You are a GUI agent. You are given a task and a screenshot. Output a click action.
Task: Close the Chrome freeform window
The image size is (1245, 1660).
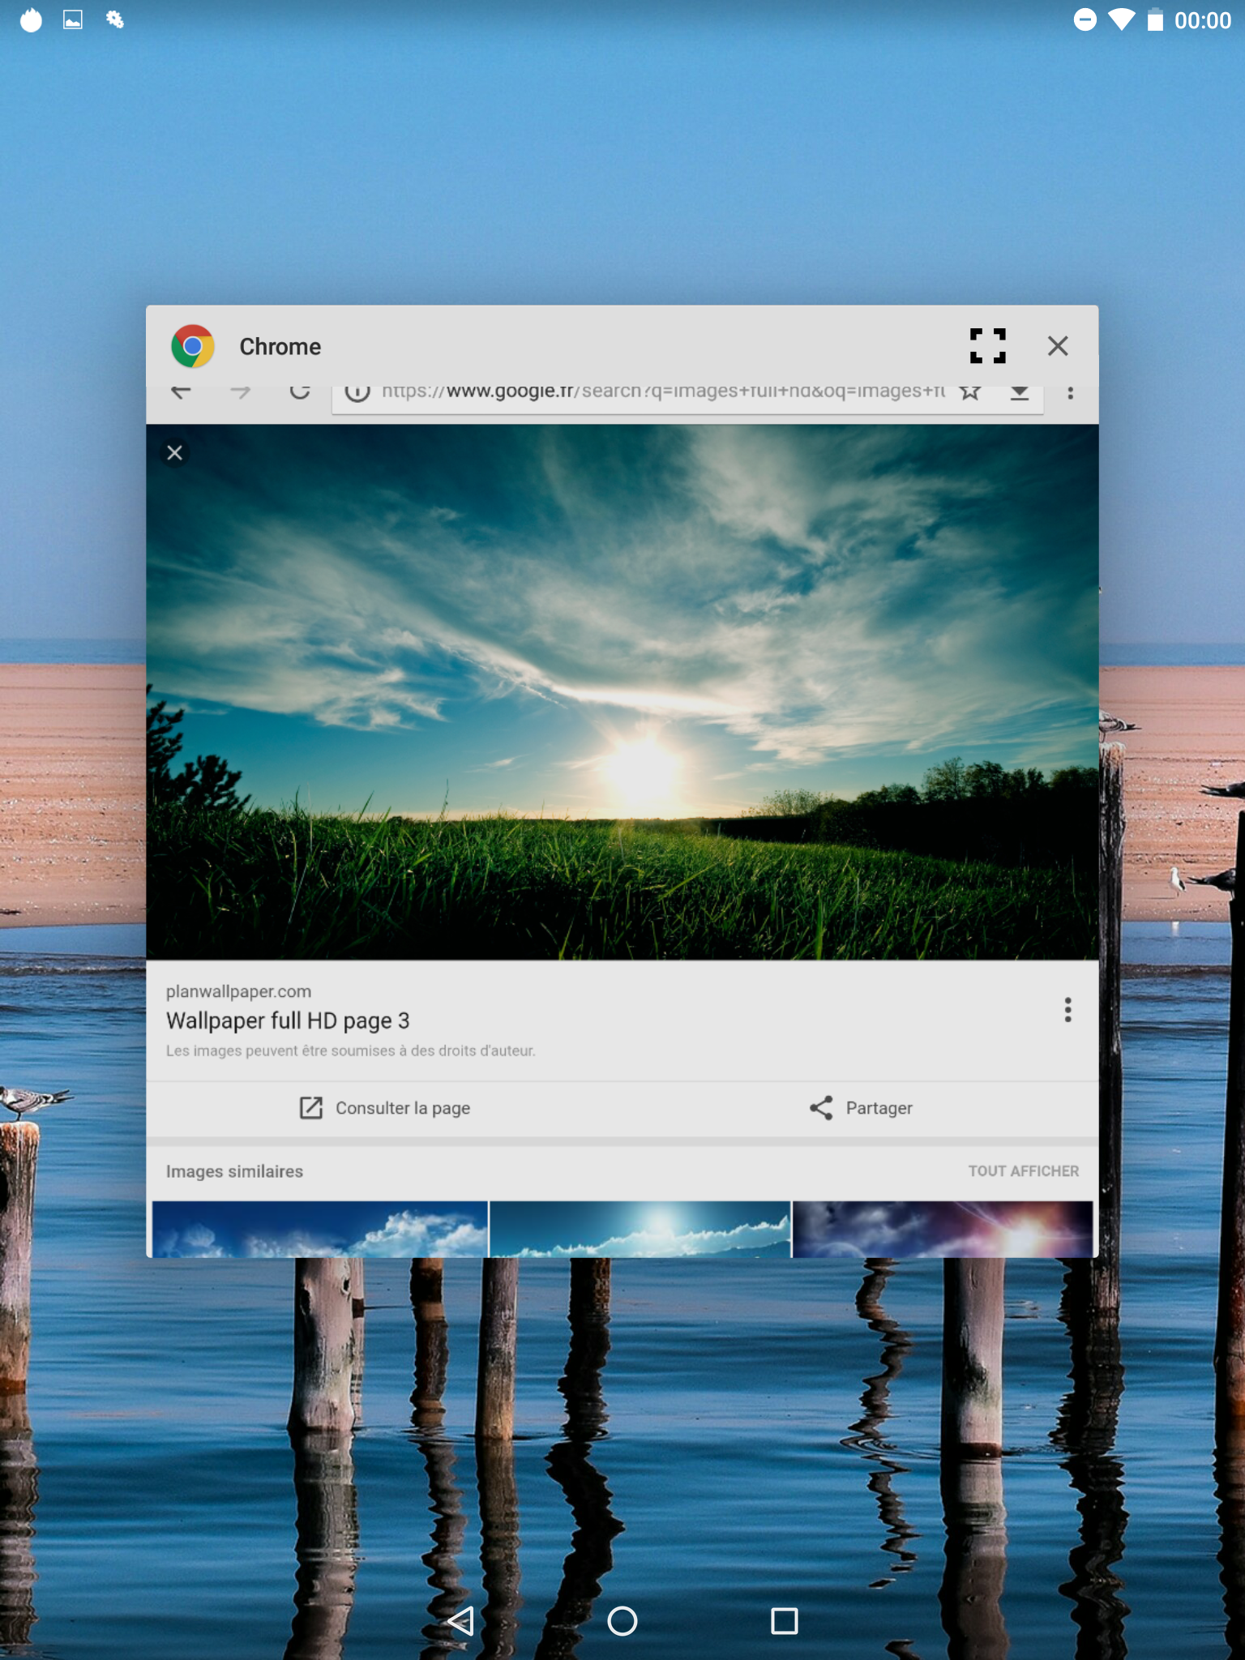pyautogui.click(x=1057, y=346)
